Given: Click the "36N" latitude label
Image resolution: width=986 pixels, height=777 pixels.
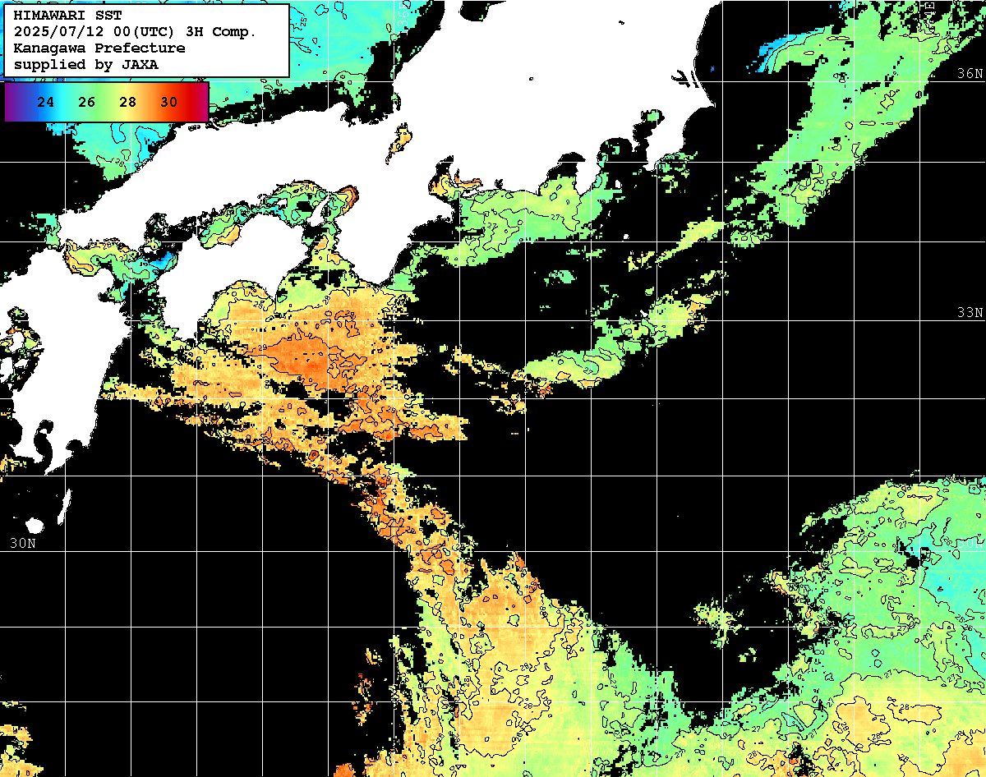Looking at the screenshot, I should click(x=970, y=73).
